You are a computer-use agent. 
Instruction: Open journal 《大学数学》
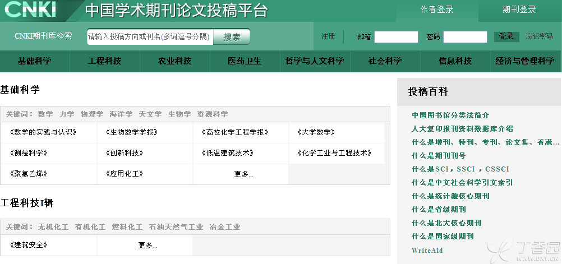point(316,132)
